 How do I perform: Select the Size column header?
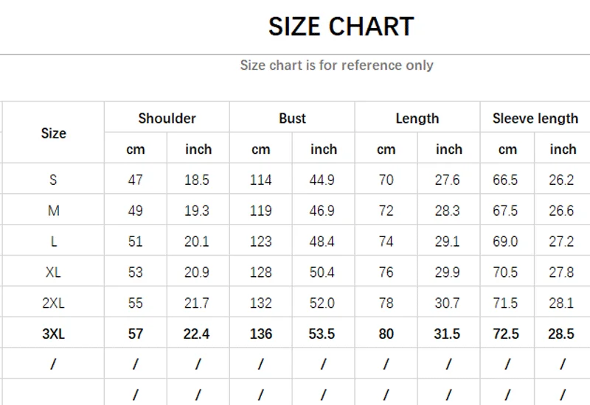pyautogui.click(x=53, y=133)
